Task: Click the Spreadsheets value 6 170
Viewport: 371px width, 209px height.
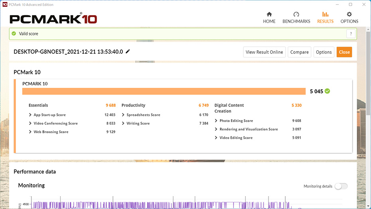Action: [204, 115]
